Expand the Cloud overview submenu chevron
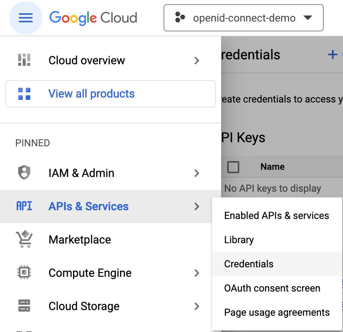This screenshot has width=343, height=332. click(x=196, y=60)
